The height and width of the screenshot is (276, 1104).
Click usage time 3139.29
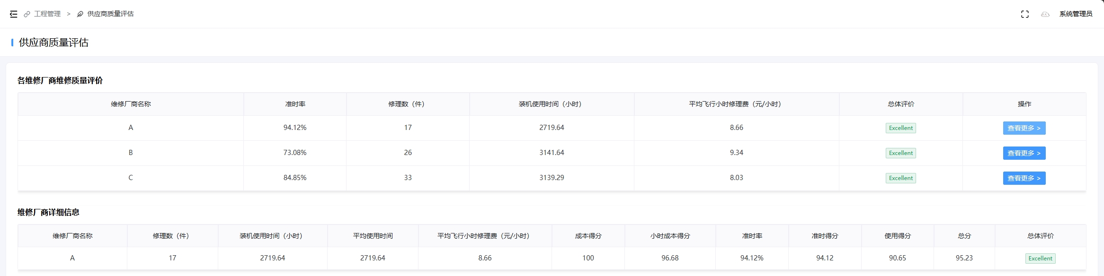pyautogui.click(x=552, y=178)
